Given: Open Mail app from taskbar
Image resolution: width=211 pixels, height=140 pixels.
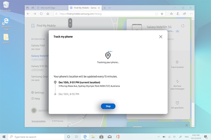Looking at the screenshot, I should [x=109, y=137].
